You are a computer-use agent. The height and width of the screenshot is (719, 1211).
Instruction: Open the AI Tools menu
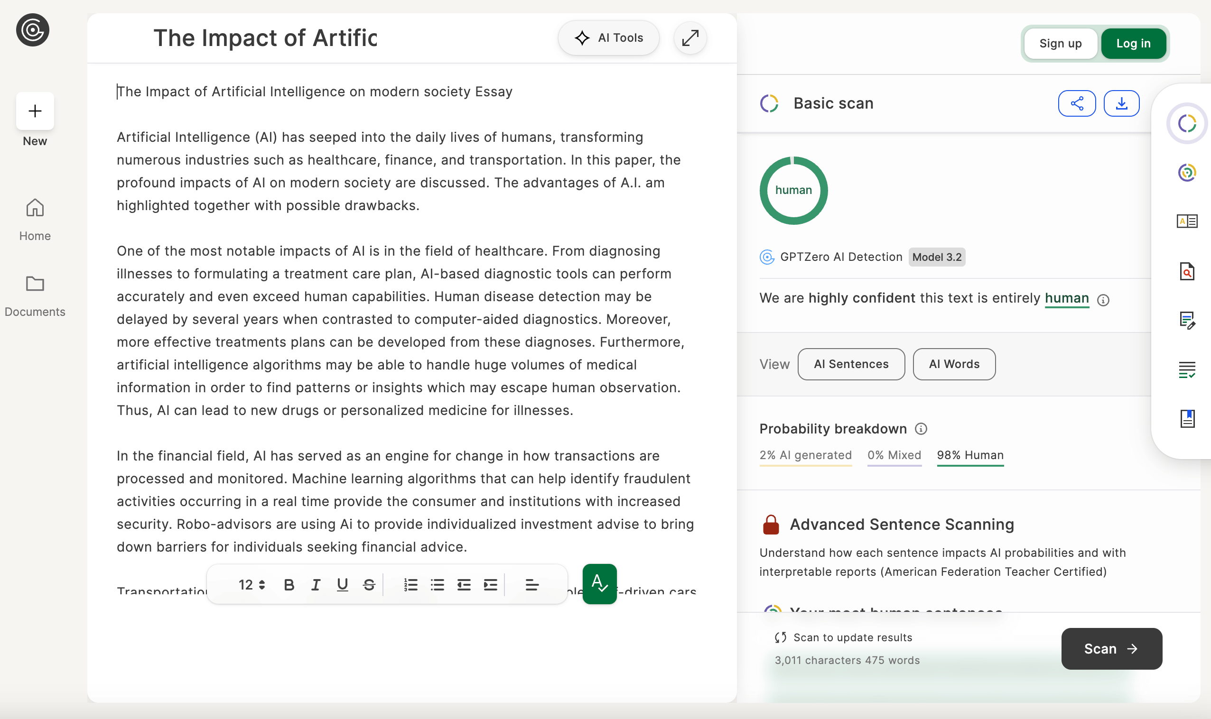point(608,38)
